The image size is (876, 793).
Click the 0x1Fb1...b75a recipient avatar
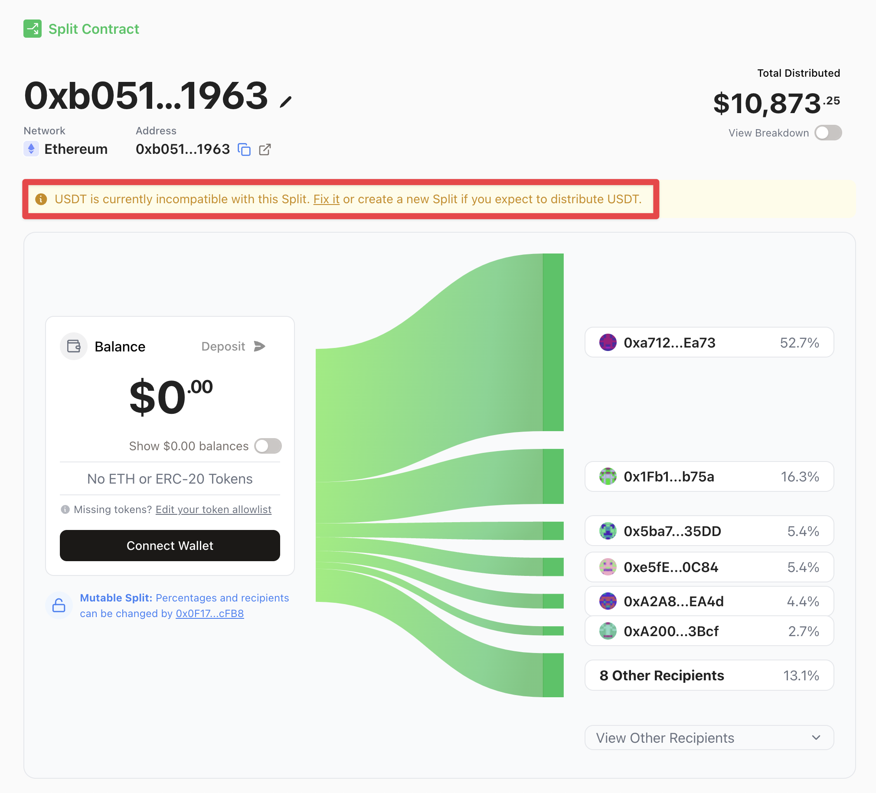pyautogui.click(x=608, y=476)
